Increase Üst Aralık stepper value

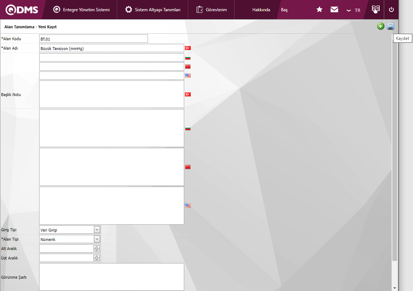[97, 257]
